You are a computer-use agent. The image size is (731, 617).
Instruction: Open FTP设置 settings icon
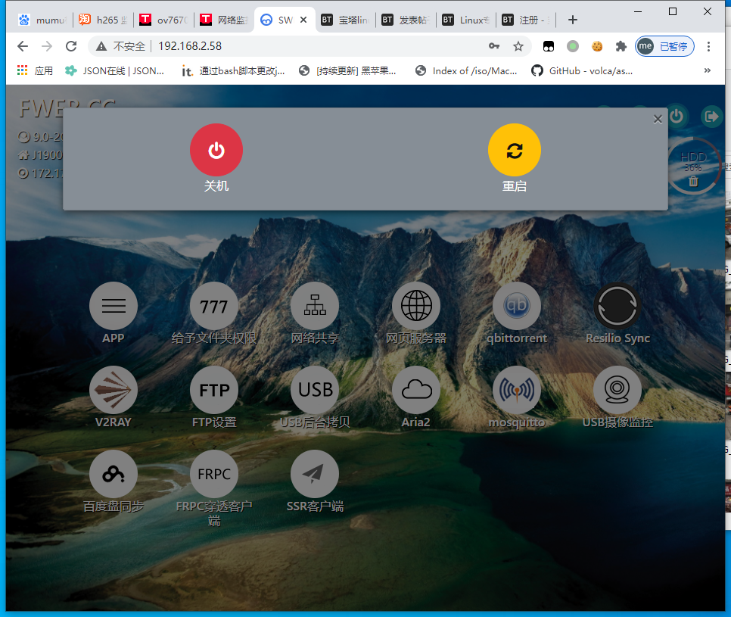pos(214,390)
